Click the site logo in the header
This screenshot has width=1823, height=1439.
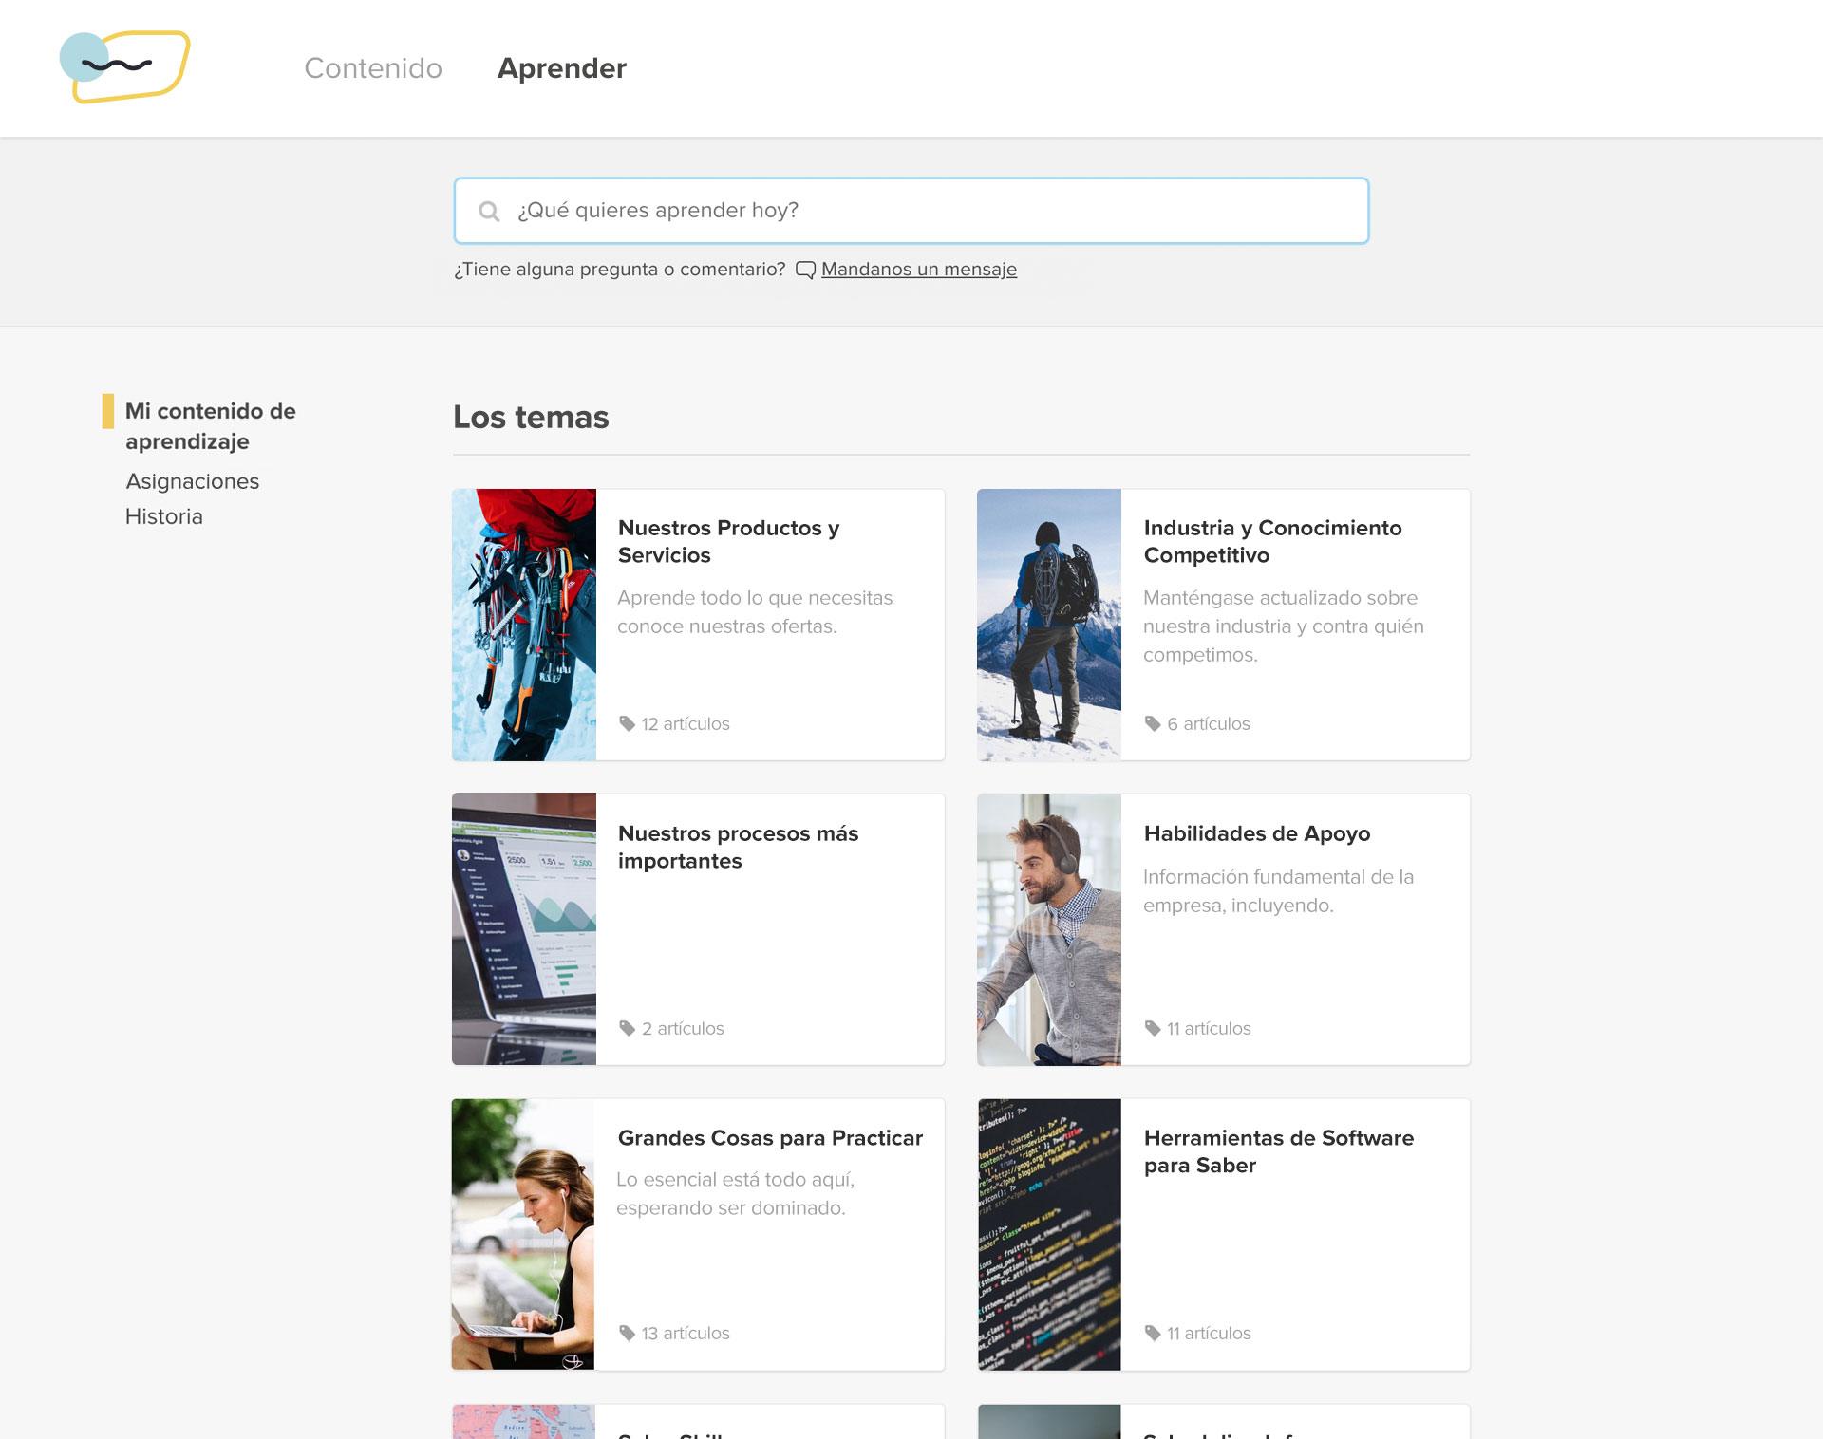click(x=124, y=67)
